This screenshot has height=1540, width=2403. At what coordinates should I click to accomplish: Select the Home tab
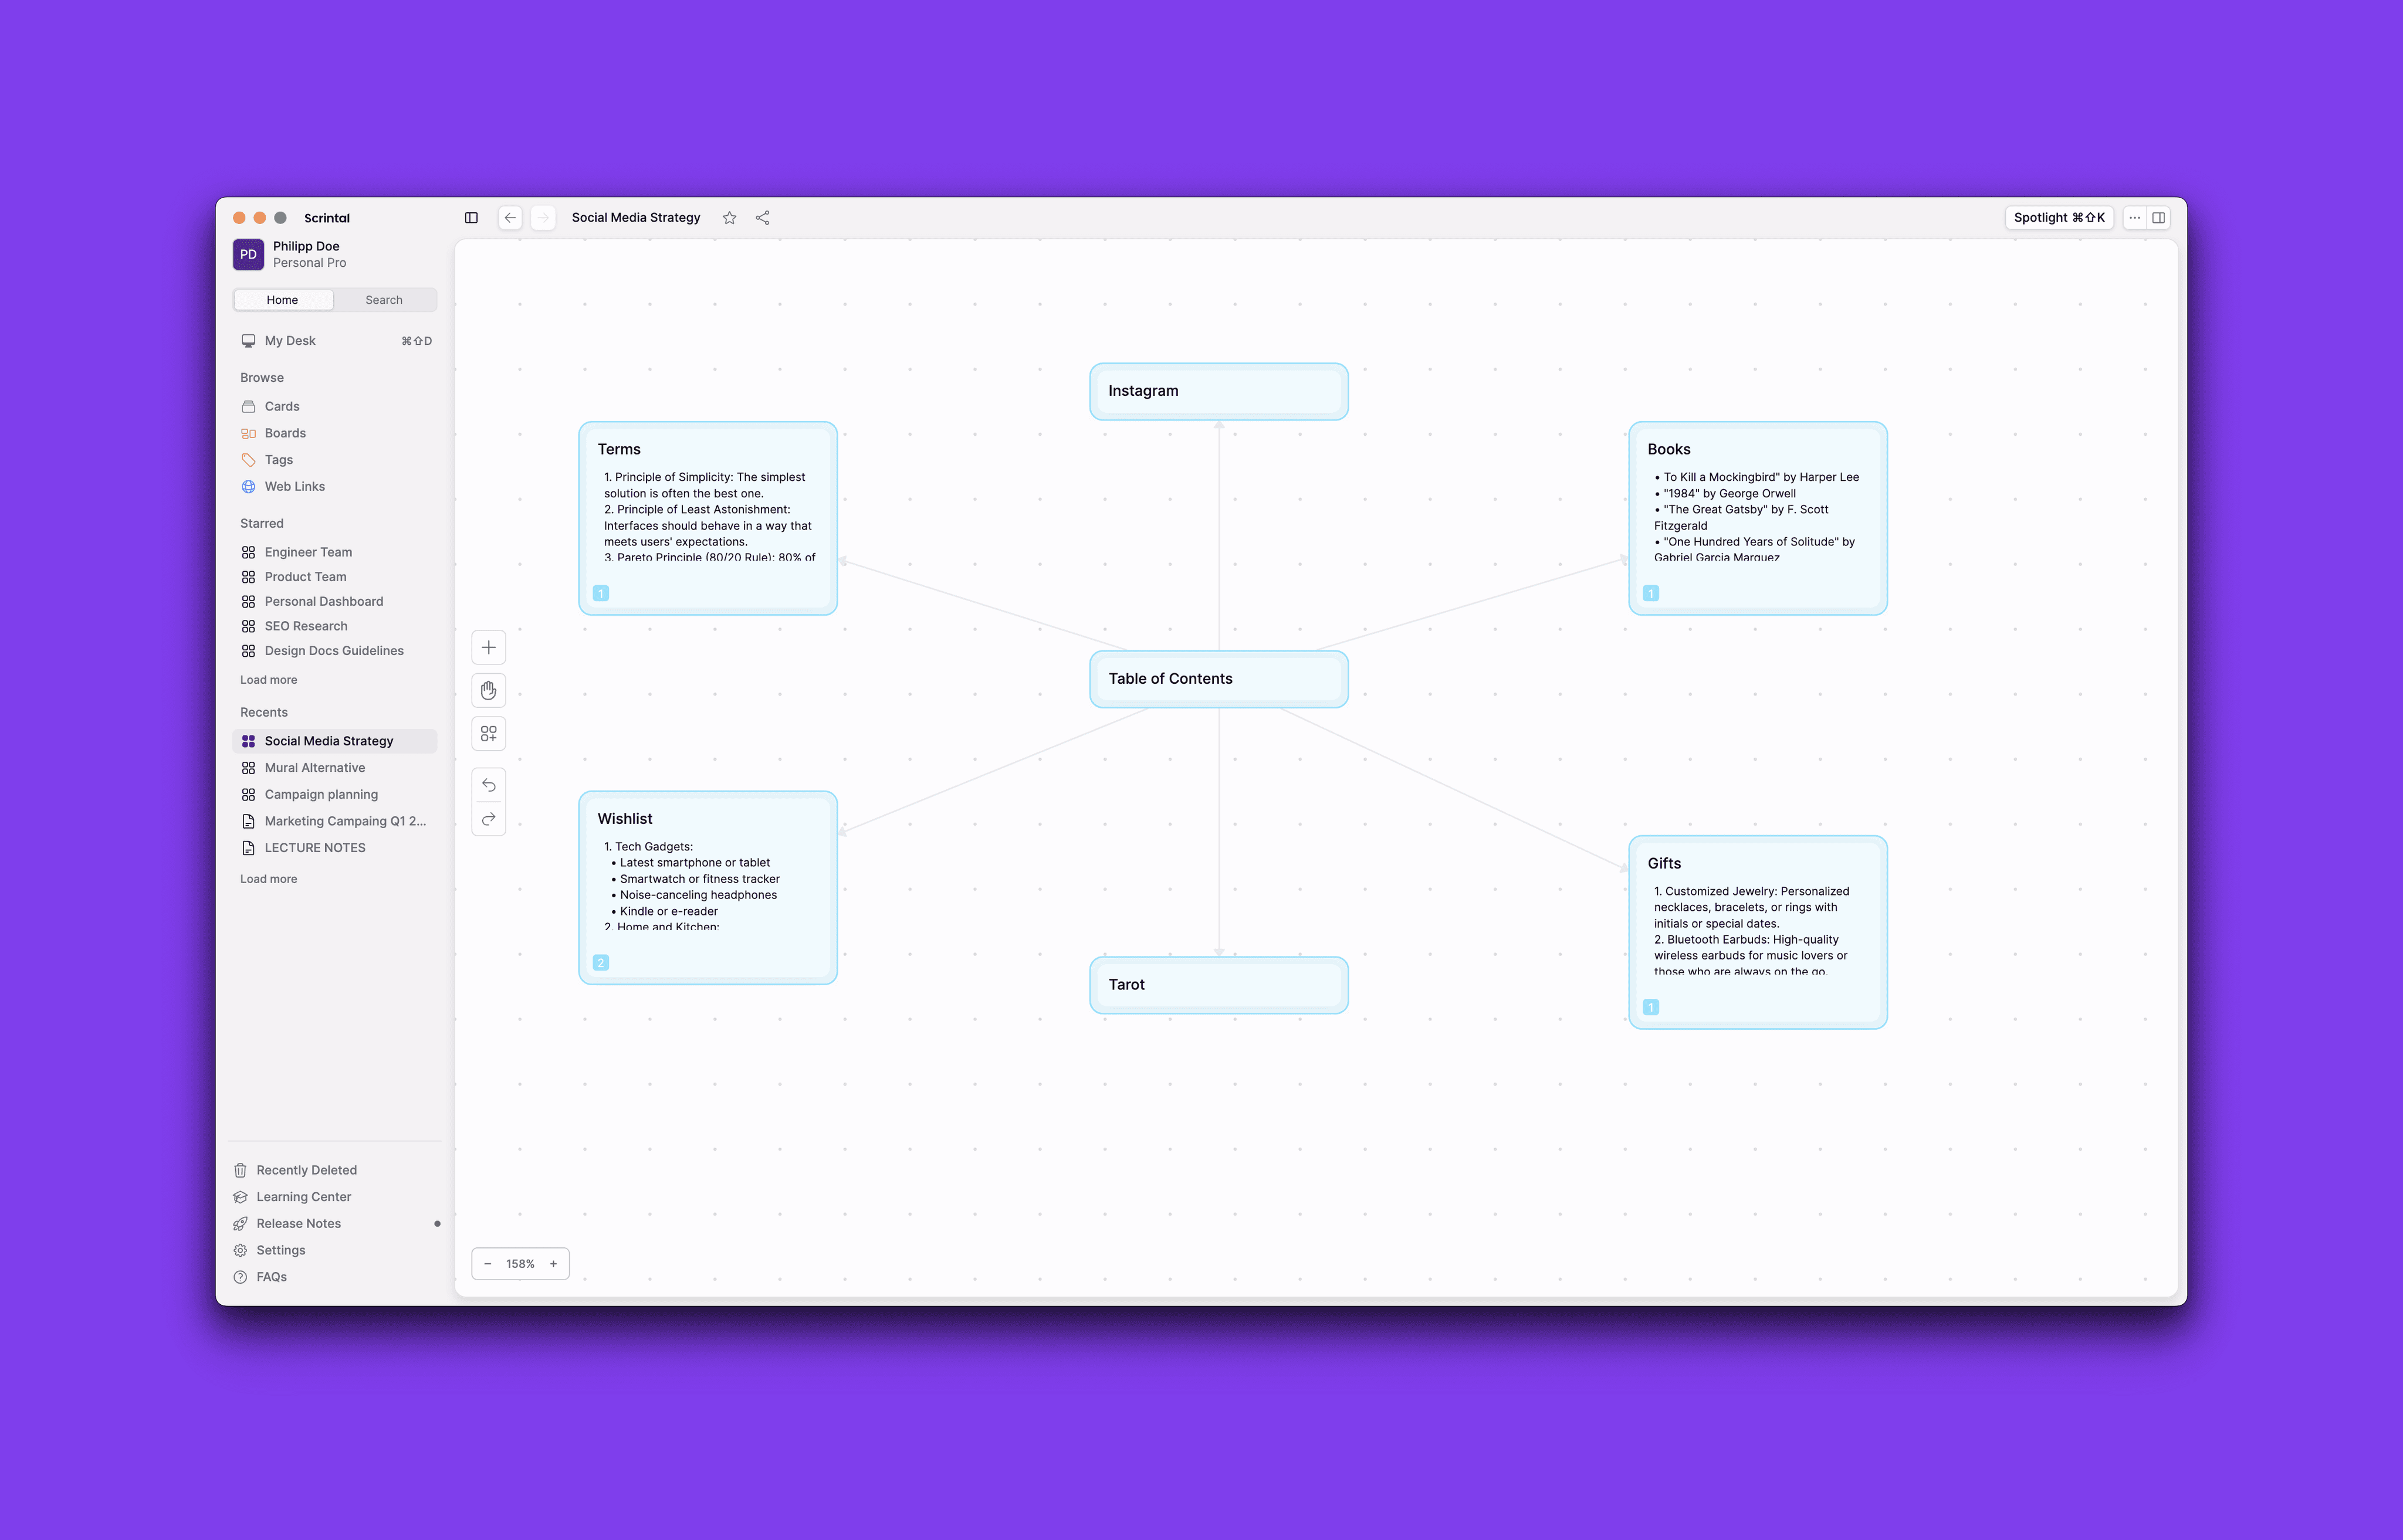[x=282, y=300]
